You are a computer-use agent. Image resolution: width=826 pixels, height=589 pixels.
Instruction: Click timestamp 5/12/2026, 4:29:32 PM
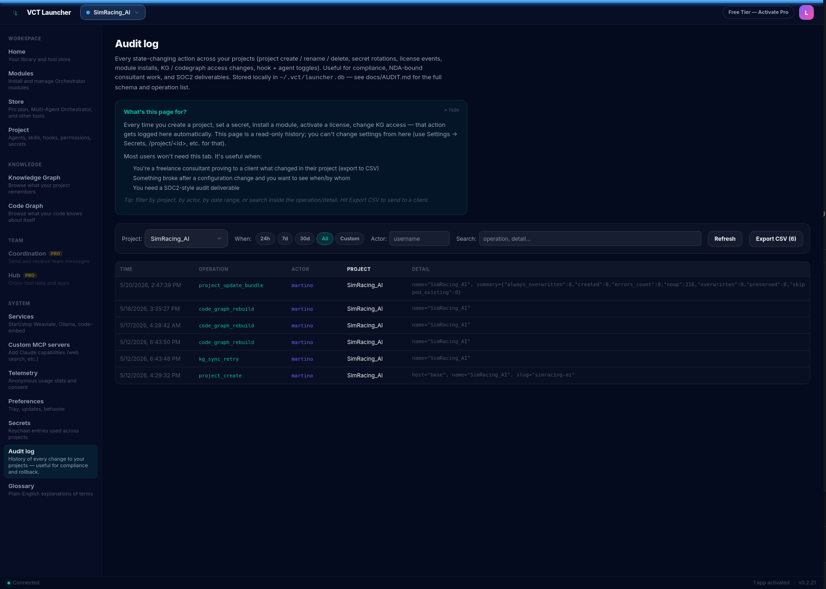point(150,376)
